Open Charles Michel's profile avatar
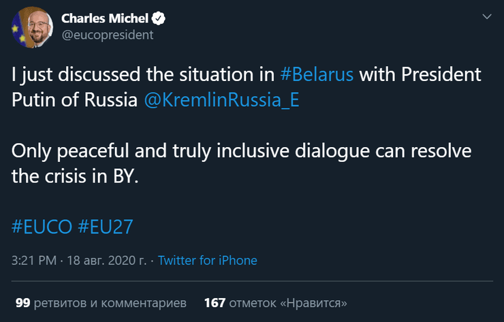This screenshot has height=322, width=504. pos(31,27)
